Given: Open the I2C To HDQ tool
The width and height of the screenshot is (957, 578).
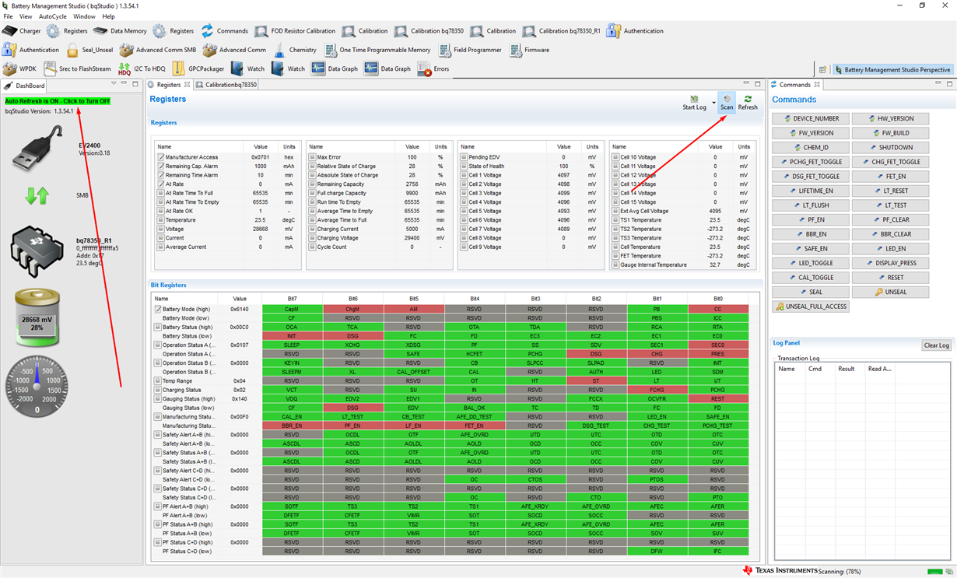Looking at the screenshot, I should point(142,68).
